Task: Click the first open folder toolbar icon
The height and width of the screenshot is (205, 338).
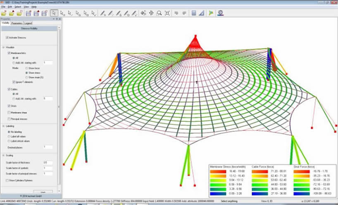Action: coord(4,13)
